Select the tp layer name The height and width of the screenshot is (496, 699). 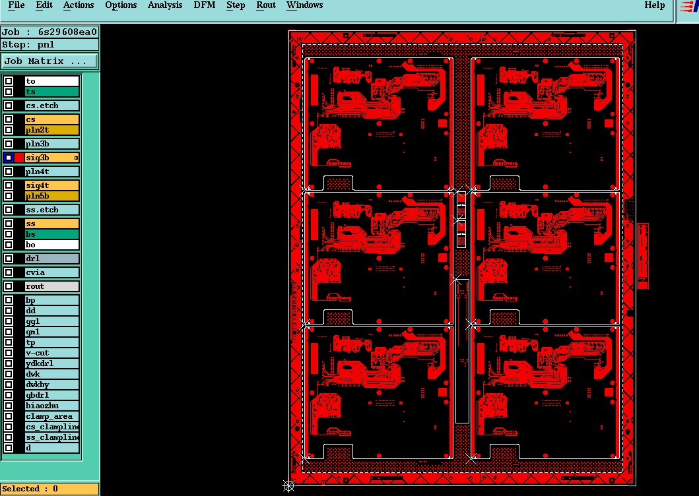[52, 343]
